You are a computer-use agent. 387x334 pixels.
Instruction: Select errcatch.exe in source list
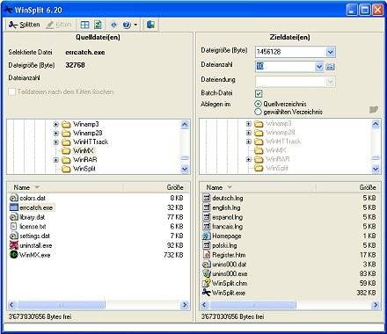tap(36, 207)
